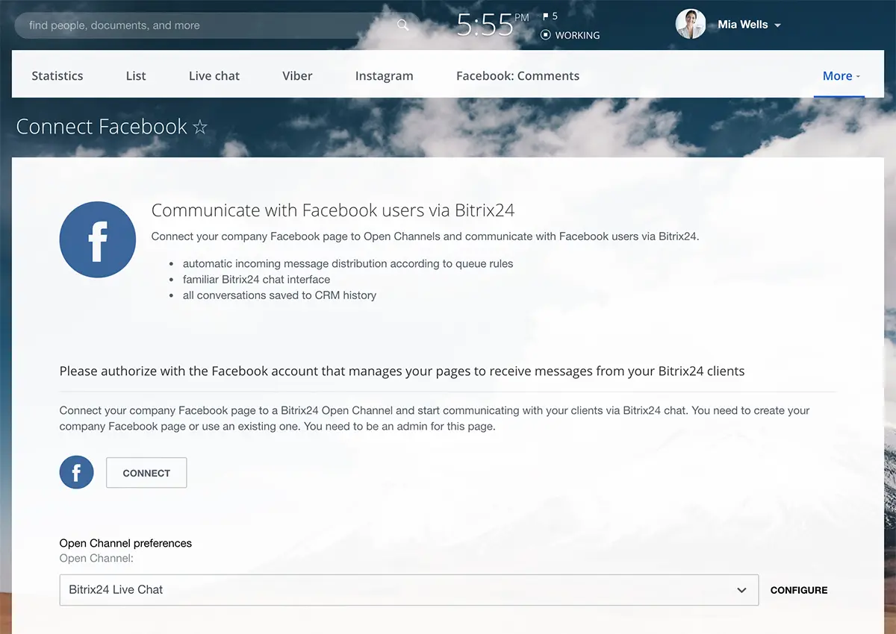This screenshot has height=634, width=896.
Task: Switch to Facebook: Comments tab
Action: (x=517, y=76)
